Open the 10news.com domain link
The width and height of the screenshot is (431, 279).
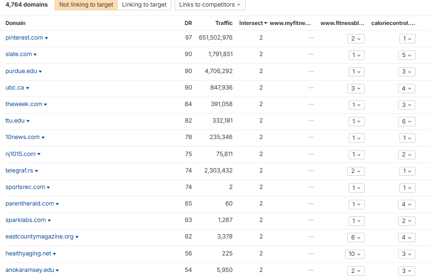tap(23, 137)
